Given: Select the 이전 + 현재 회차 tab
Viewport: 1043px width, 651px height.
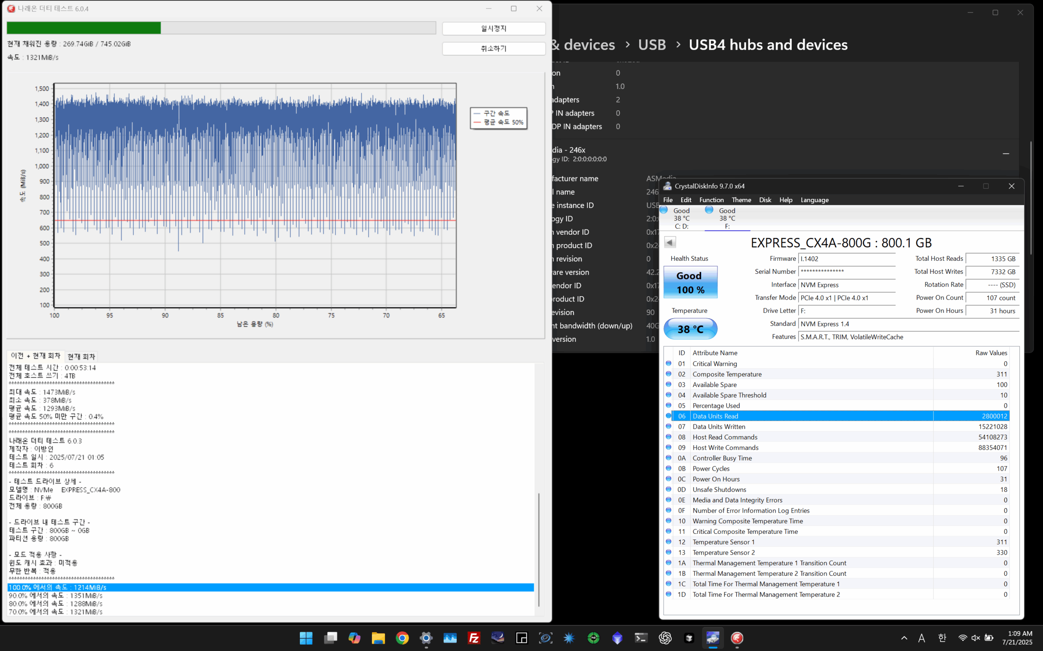Looking at the screenshot, I should point(36,356).
